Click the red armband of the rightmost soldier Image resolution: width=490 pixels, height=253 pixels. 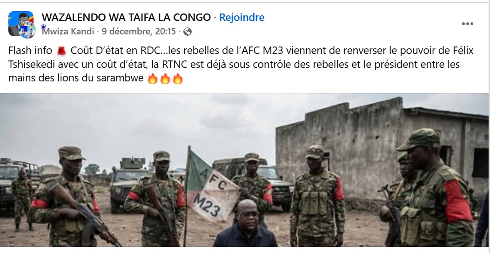click(458, 201)
